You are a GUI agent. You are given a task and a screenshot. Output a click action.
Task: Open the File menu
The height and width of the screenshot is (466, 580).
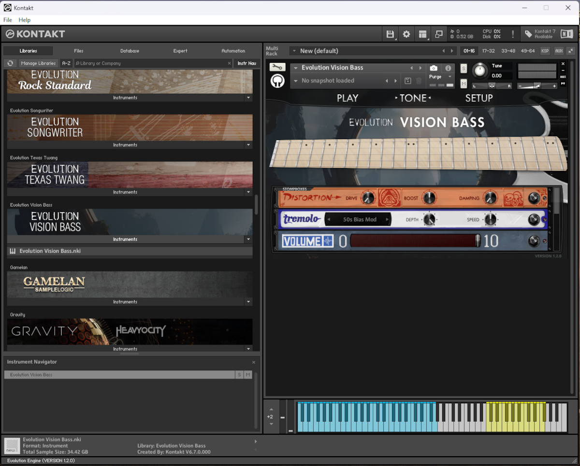click(x=8, y=20)
